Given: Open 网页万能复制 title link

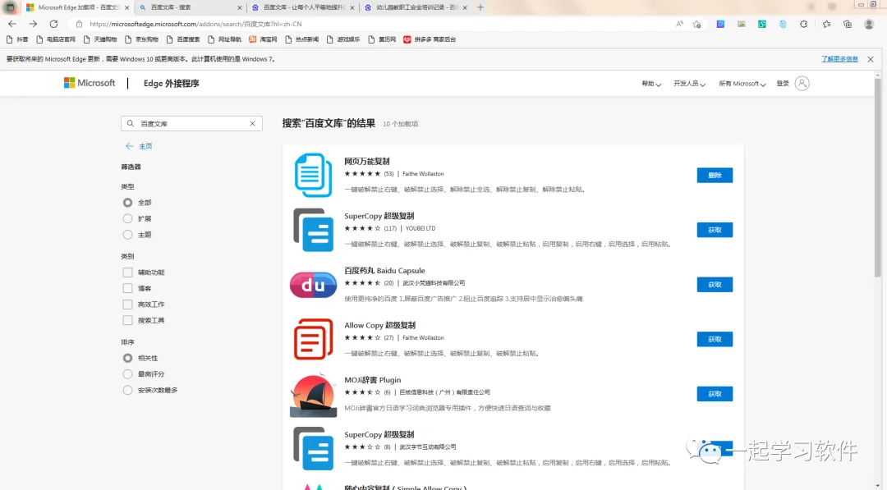Looking at the screenshot, I should click(366, 161).
